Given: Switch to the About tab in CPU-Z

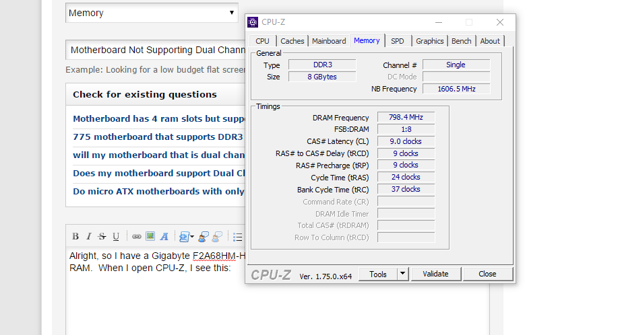Looking at the screenshot, I should [490, 41].
